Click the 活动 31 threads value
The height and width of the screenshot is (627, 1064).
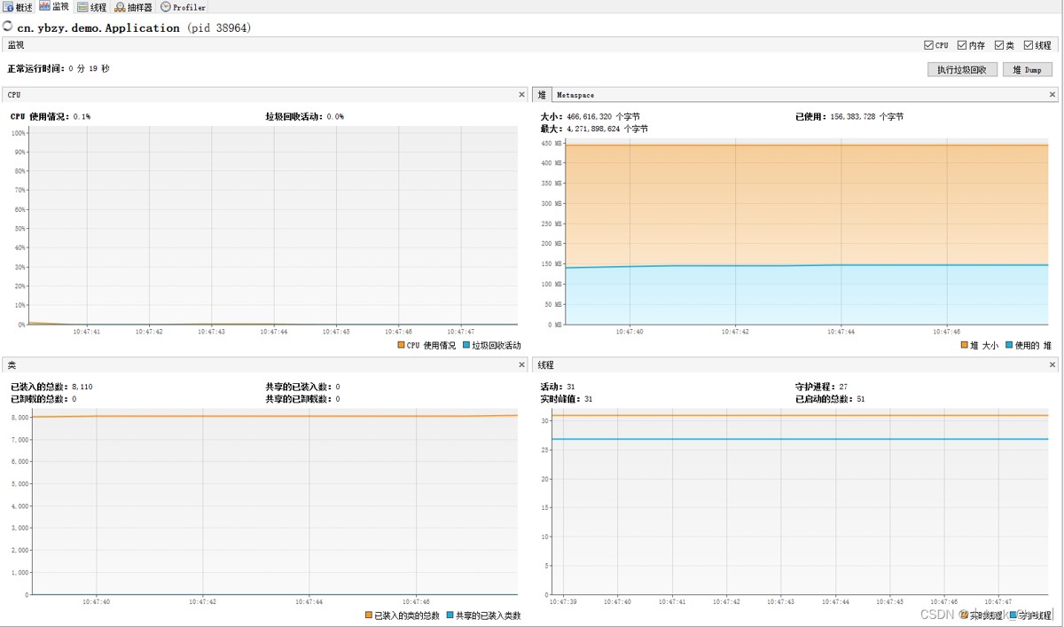click(x=570, y=387)
